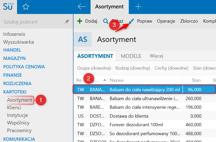Expand the FINANSE section
Screen dimensions: 216x142
[x=12, y=75]
